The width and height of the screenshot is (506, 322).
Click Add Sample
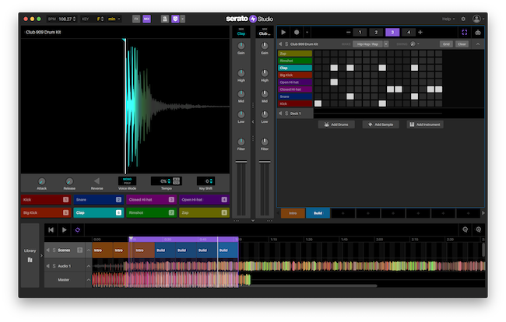[x=381, y=124]
